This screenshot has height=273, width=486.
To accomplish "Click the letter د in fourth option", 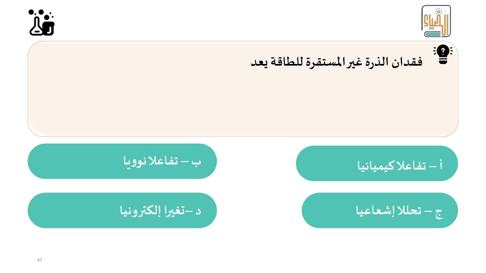I will pyautogui.click(x=198, y=211).
